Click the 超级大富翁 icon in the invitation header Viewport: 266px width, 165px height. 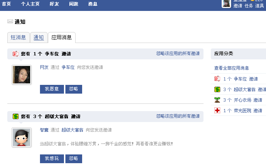coord(16,117)
